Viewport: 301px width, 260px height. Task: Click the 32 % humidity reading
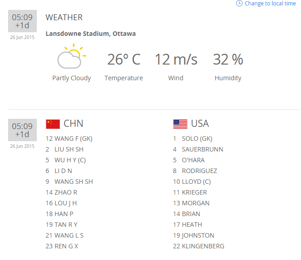228,59
